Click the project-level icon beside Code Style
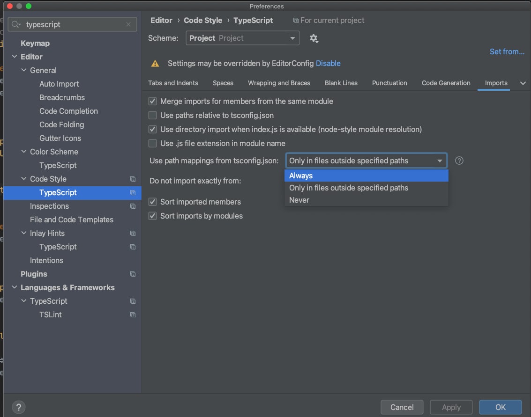531x417 pixels. (x=133, y=179)
